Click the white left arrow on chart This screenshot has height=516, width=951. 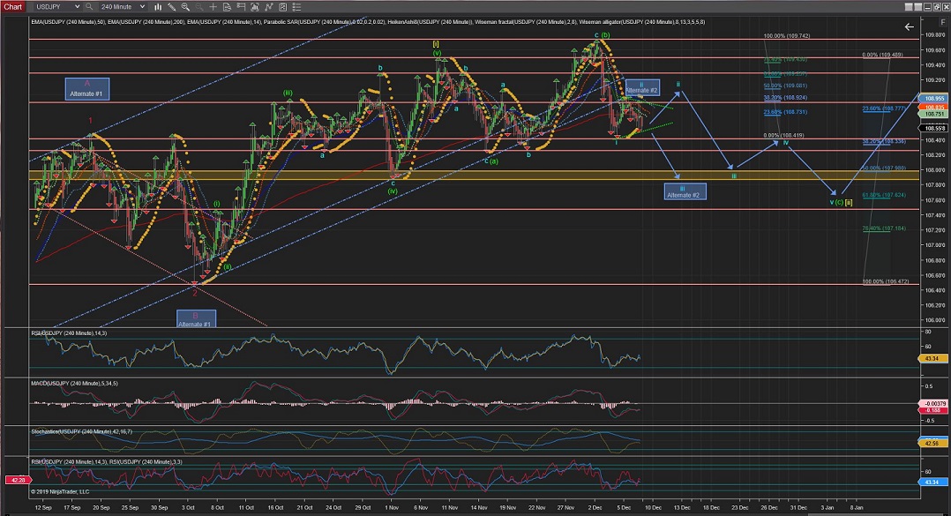[x=910, y=27]
